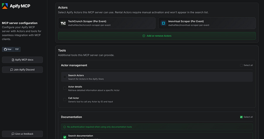Screen dimensions: 264x139
Task: Open Apify MCP docs
Action: 22,60
